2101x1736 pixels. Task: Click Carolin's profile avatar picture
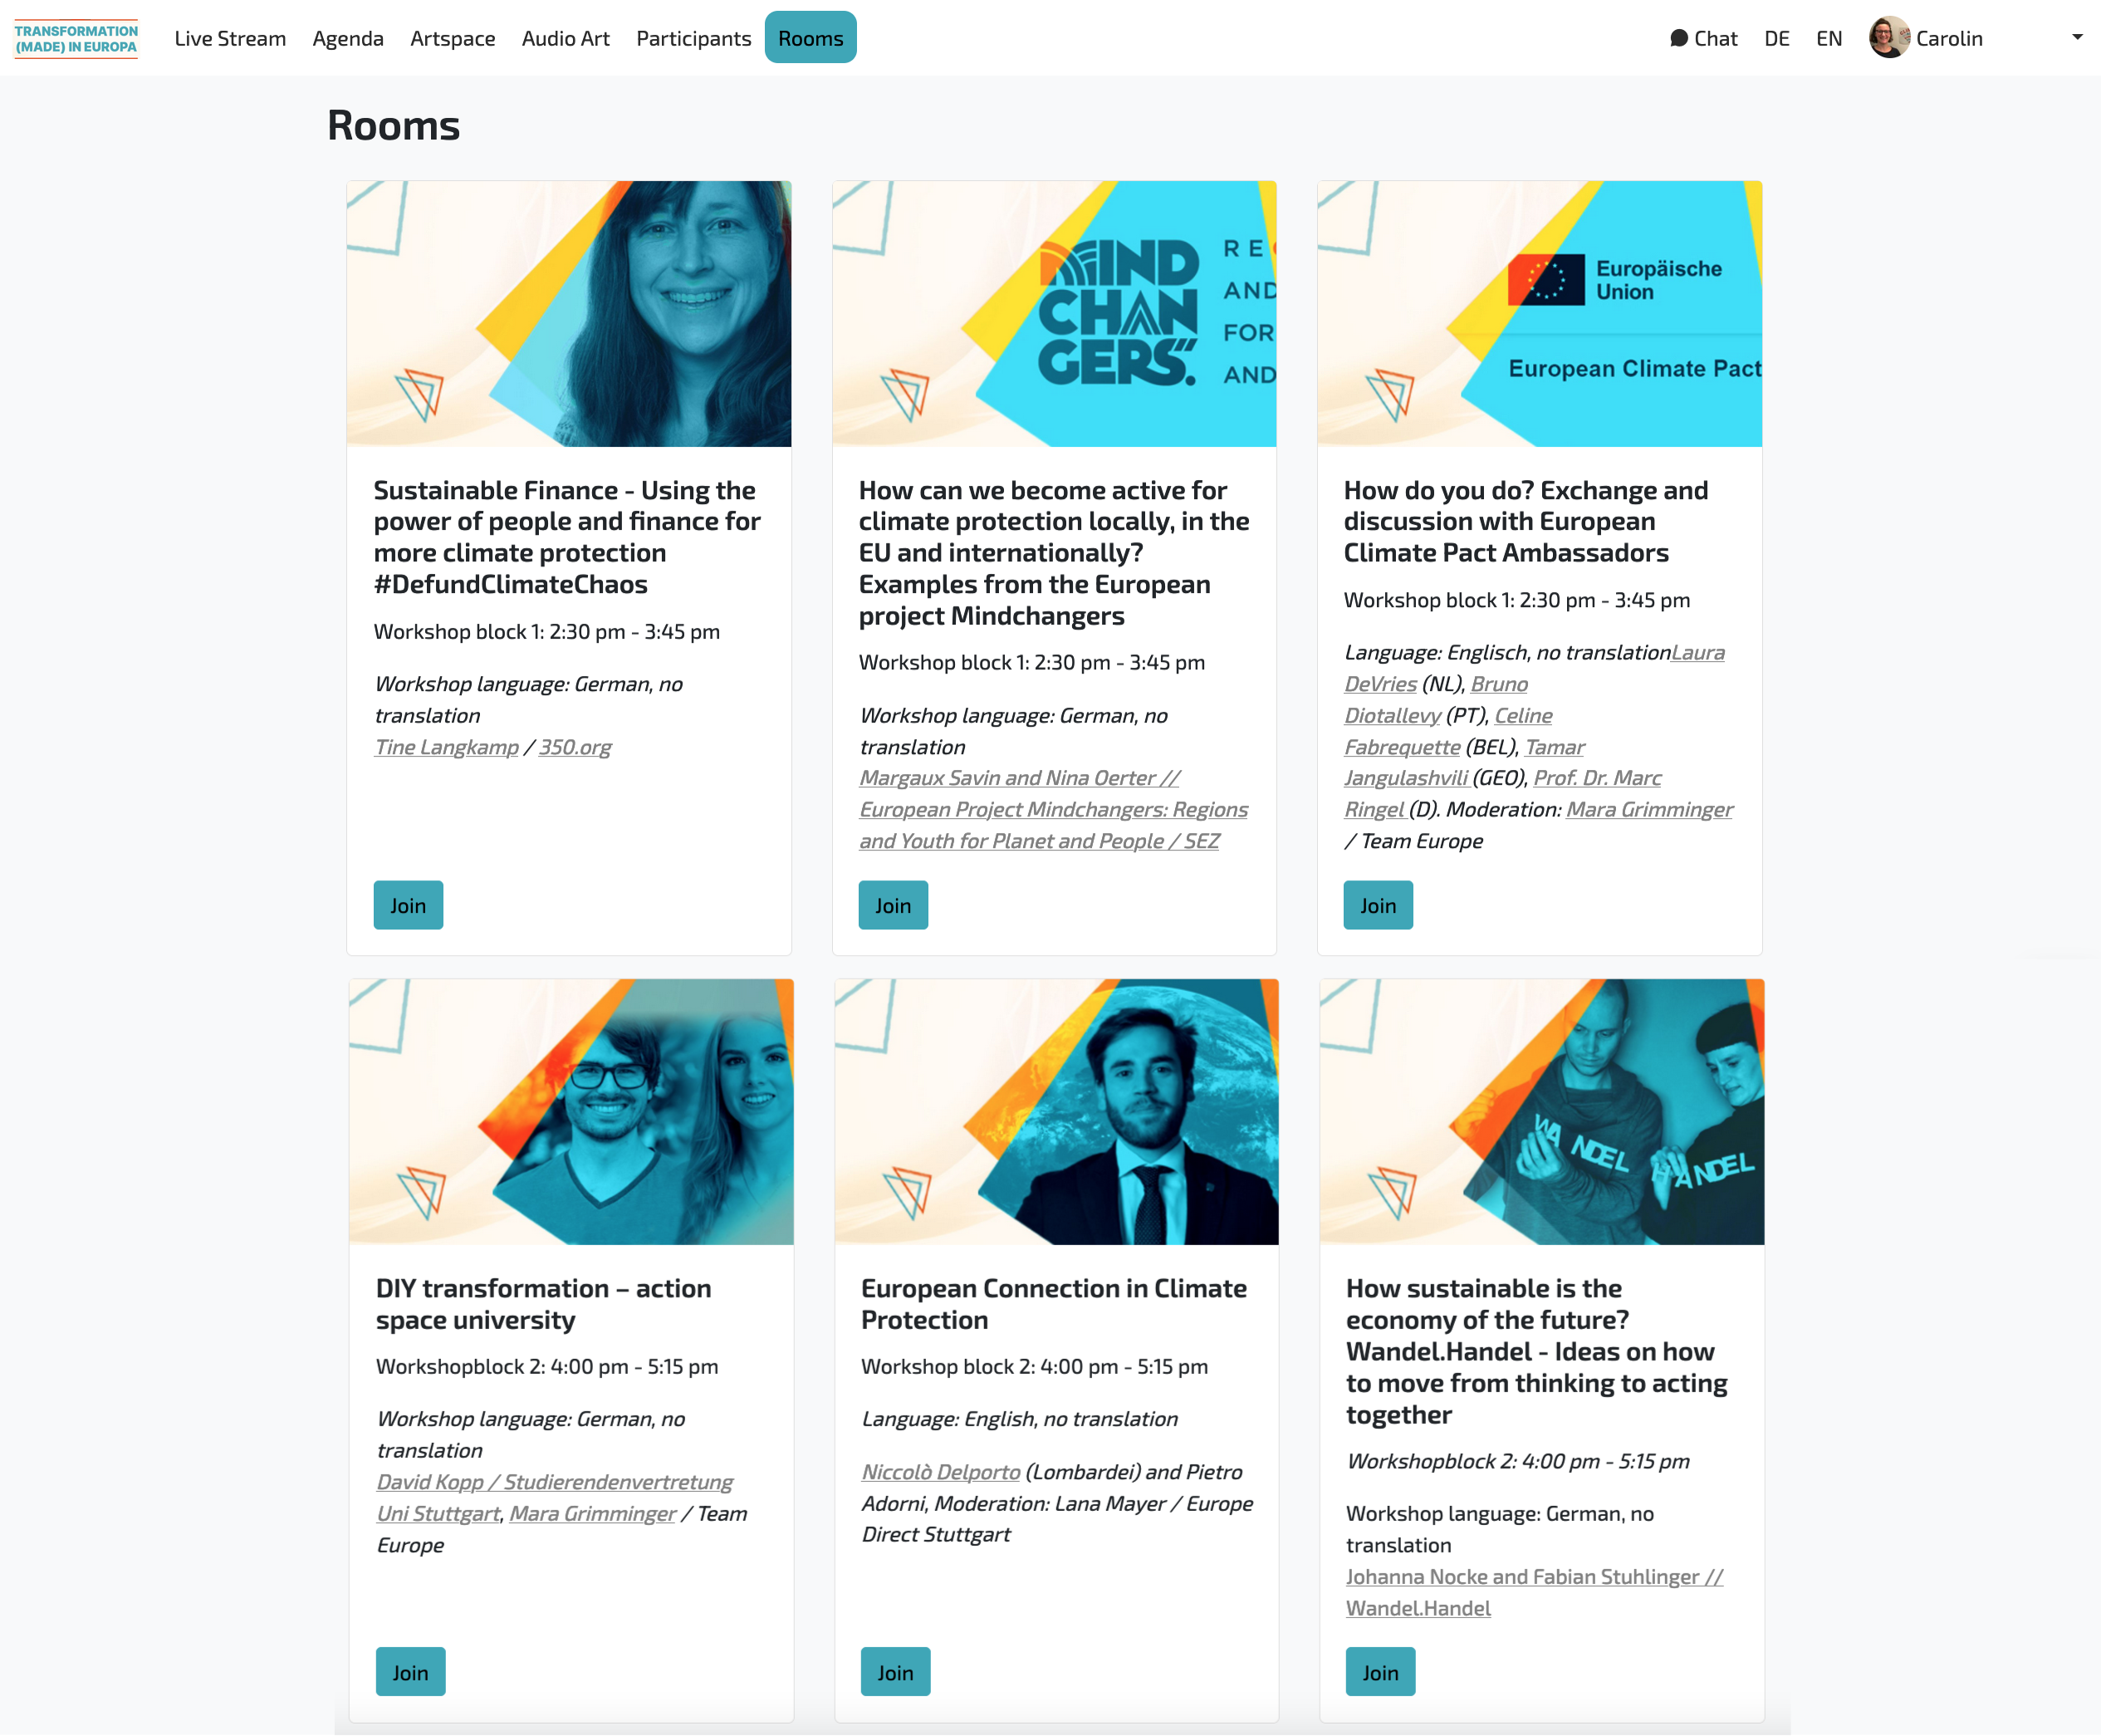pyautogui.click(x=1889, y=38)
